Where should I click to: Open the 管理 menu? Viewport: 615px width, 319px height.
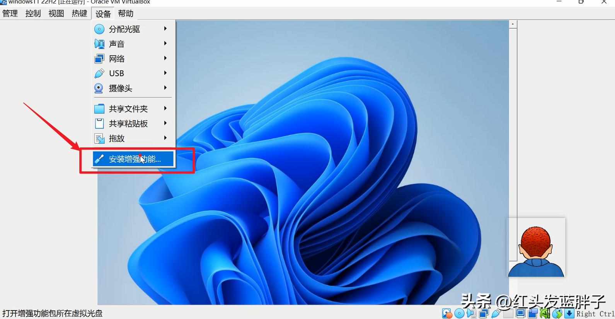point(10,14)
